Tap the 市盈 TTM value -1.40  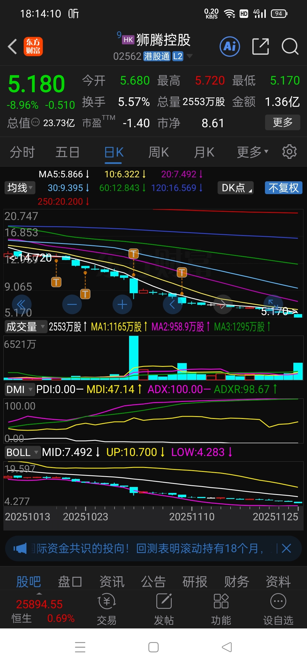tap(136, 123)
